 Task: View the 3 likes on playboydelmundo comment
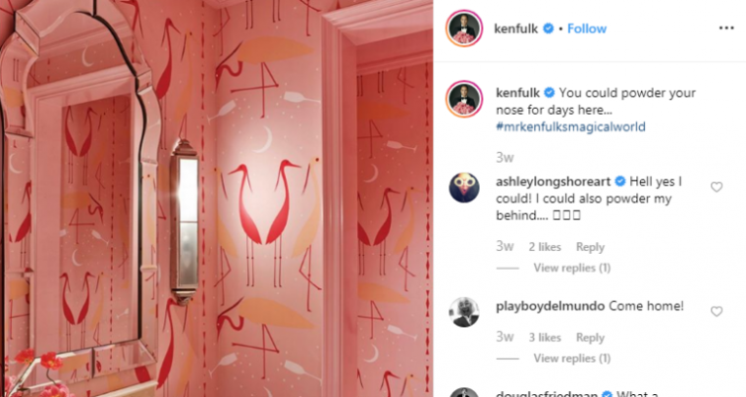pos(545,337)
